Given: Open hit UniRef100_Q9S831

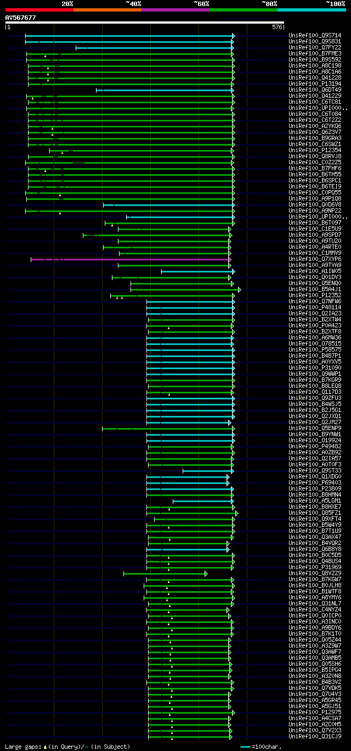Looking at the screenshot, I should click(x=314, y=42).
